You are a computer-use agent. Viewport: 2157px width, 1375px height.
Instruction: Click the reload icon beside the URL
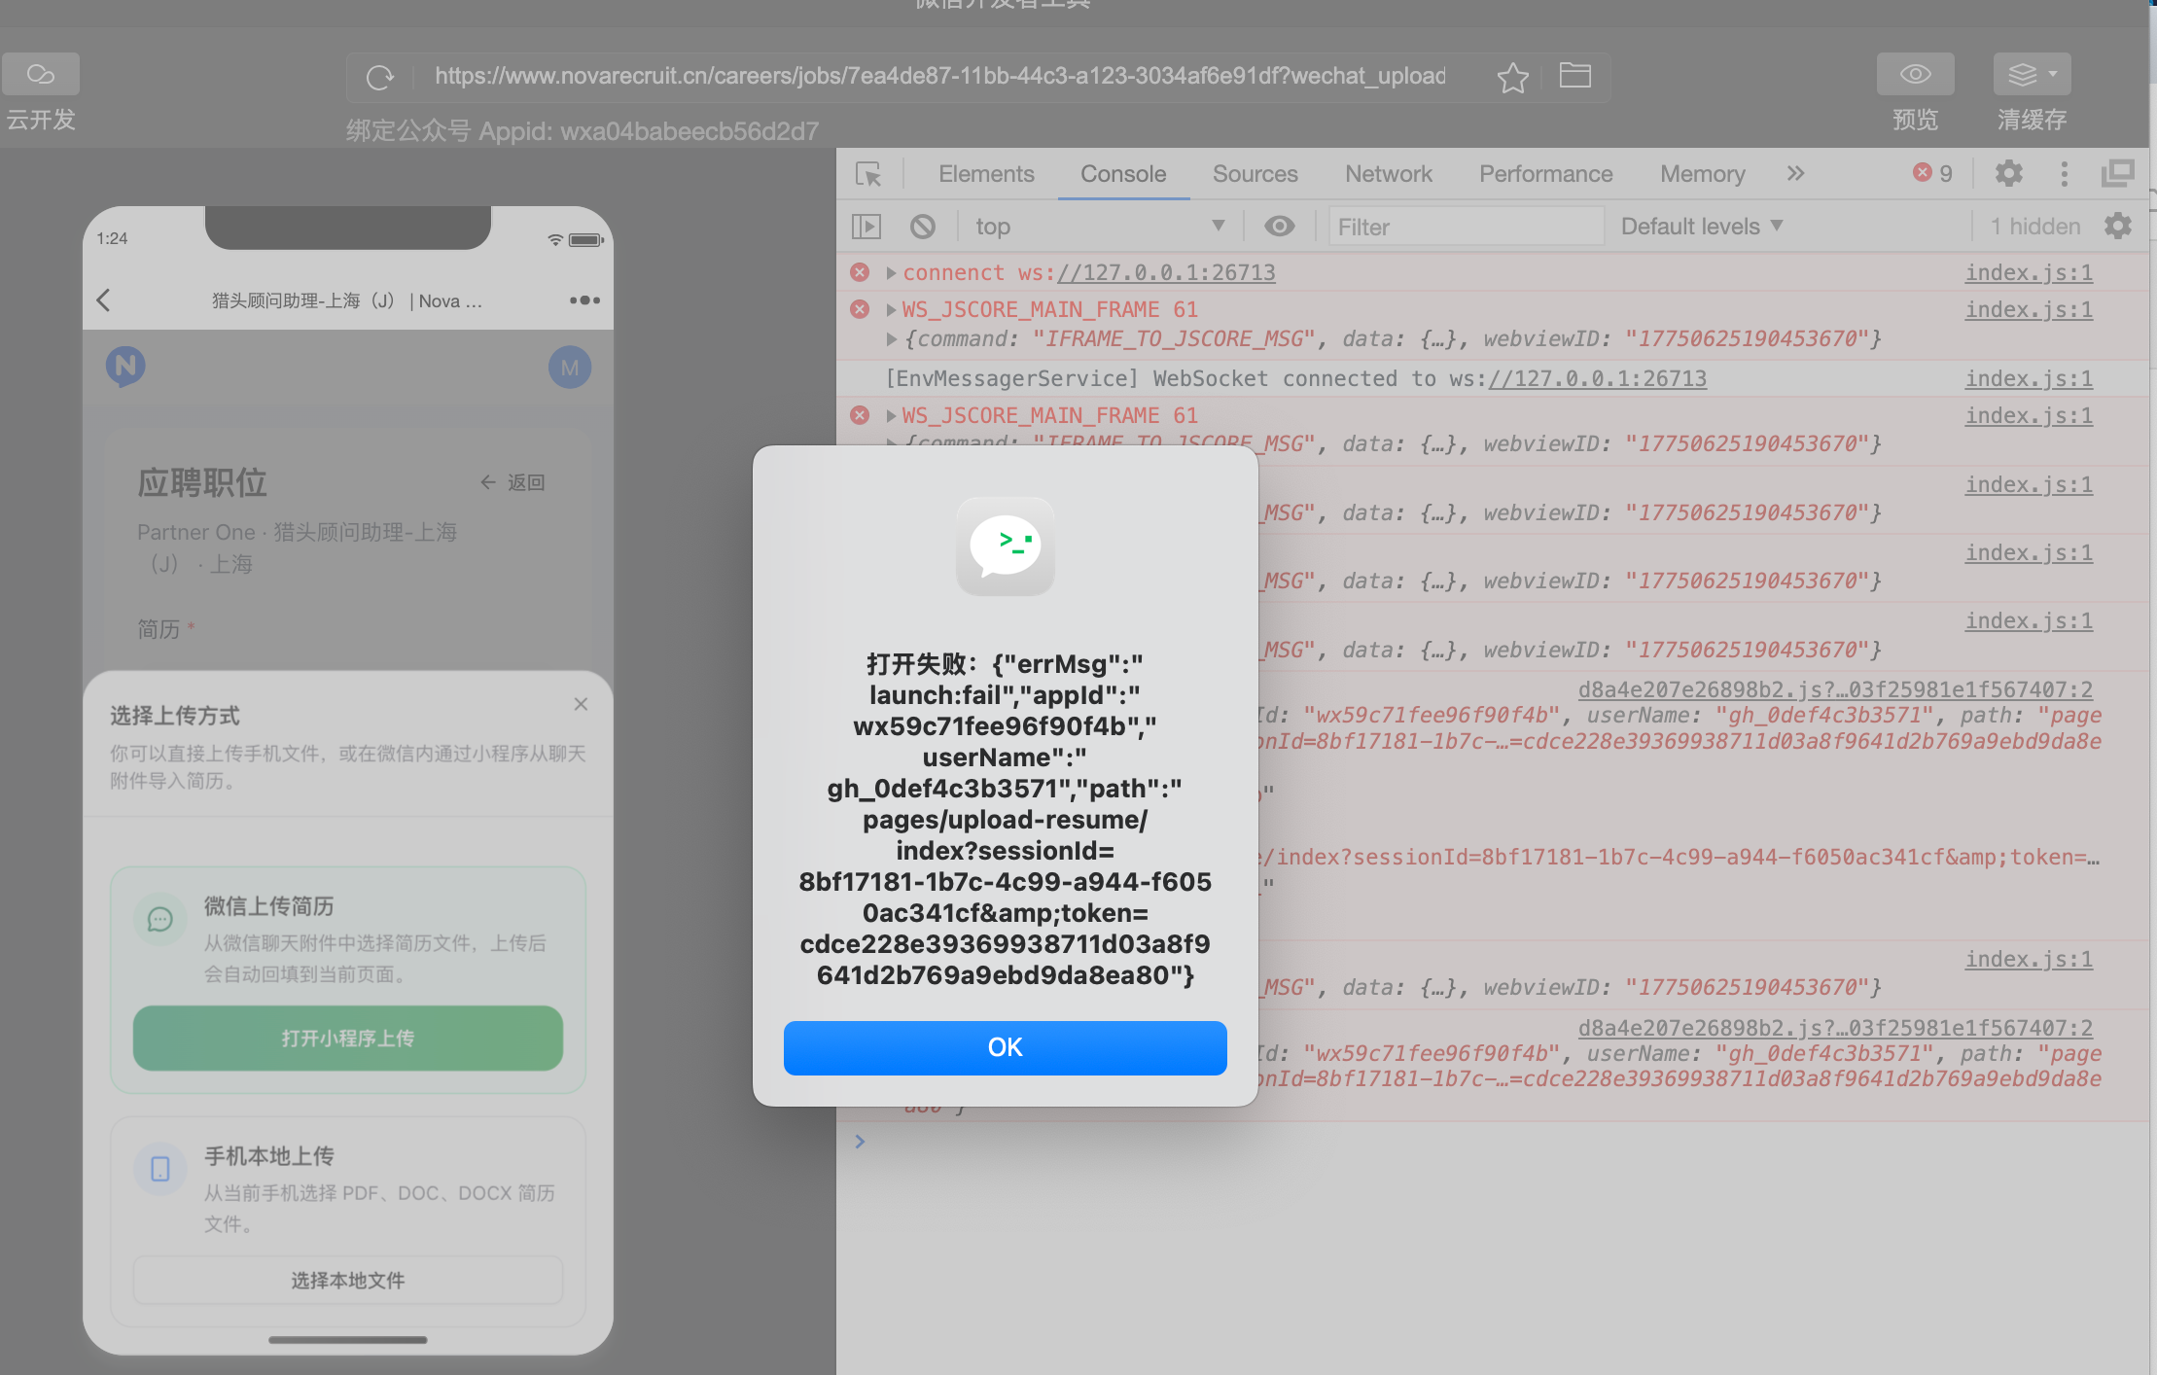[379, 77]
